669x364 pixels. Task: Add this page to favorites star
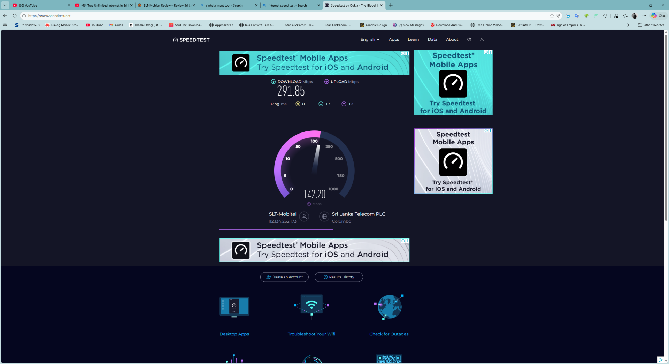pos(552,16)
